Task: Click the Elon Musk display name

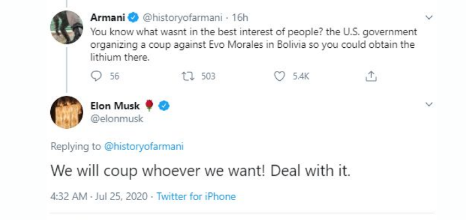Action: tap(115, 106)
